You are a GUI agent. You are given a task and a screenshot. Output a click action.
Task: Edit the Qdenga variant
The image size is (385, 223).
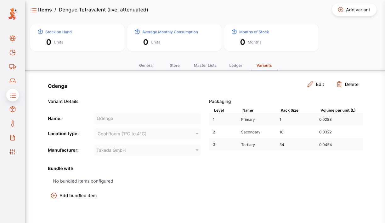point(316,84)
